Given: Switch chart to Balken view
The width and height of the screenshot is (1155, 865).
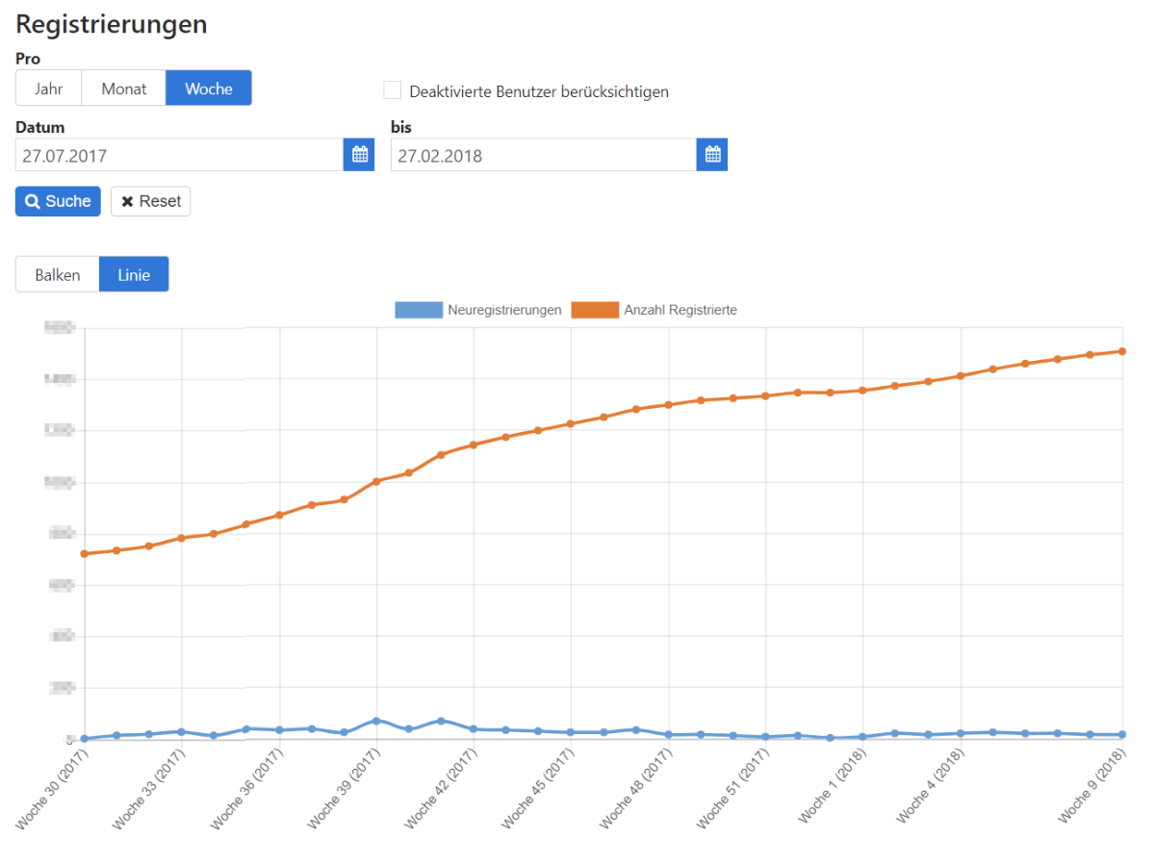Looking at the screenshot, I should point(58,274).
